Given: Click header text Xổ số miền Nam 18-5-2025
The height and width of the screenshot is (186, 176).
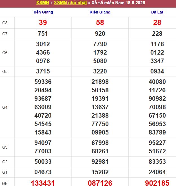Looking at the screenshot, I should tap(118, 3).
